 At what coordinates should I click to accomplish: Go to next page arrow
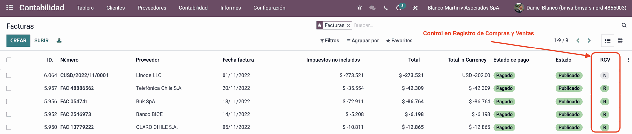[x=589, y=41]
